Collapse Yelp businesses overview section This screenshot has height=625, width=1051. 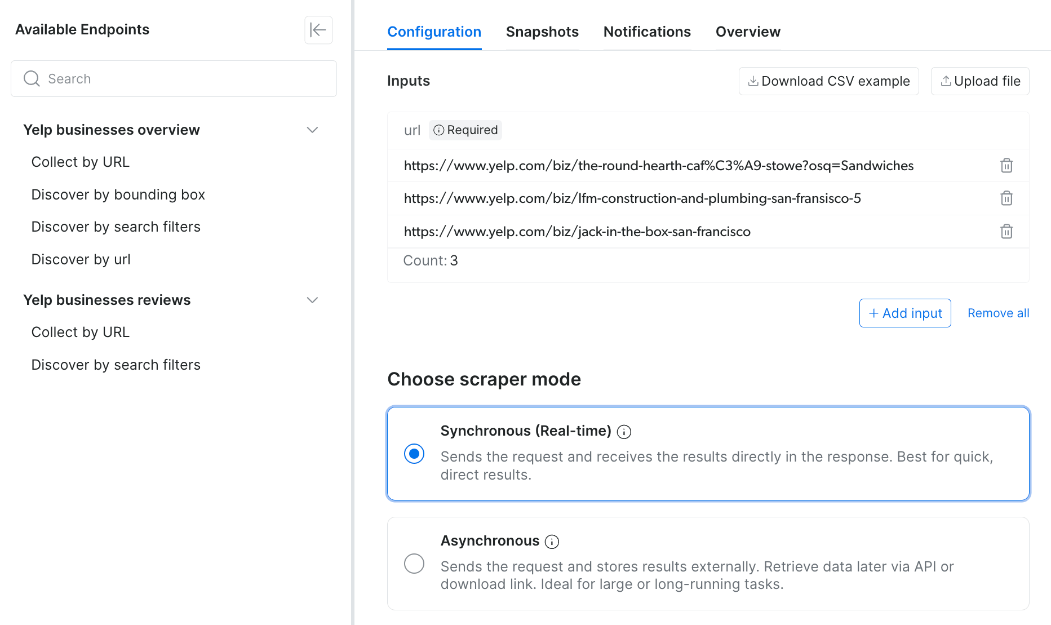pos(312,130)
